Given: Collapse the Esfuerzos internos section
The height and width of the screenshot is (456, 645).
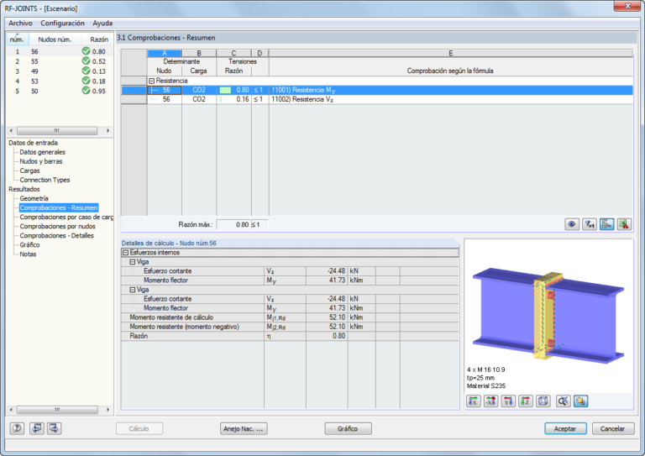Looking at the screenshot, I should [125, 253].
